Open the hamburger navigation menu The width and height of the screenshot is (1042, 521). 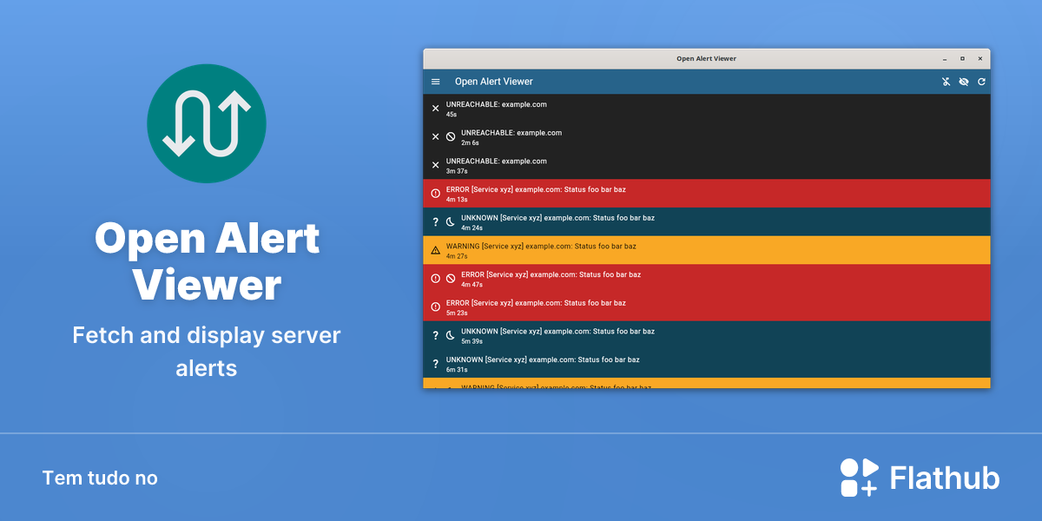(x=436, y=82)
